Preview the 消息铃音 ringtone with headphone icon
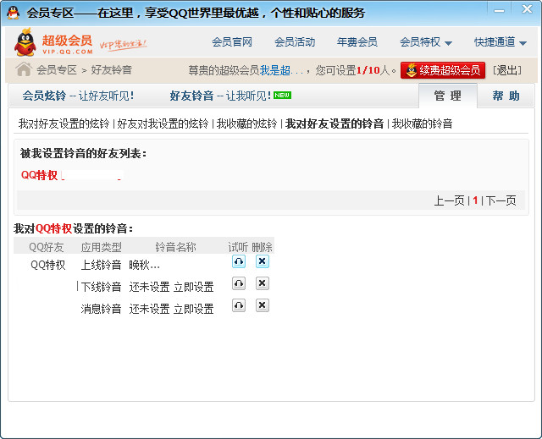This screenshot has height=439, width=542. tap(239, 305)
